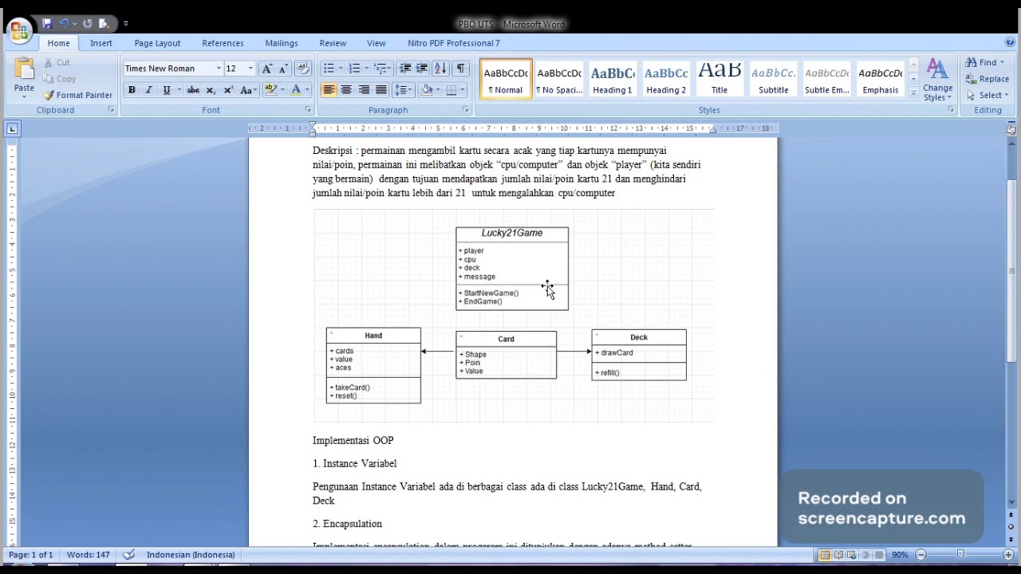Center the paragraph text
The image size is (1021, 574).
346,90
